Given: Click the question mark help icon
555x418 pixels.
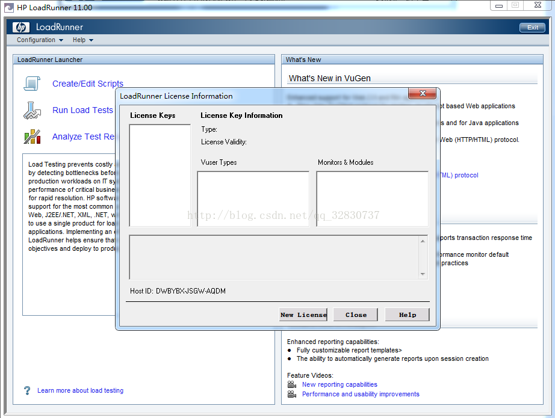Looking at the screenshot, I should point(27,390).
